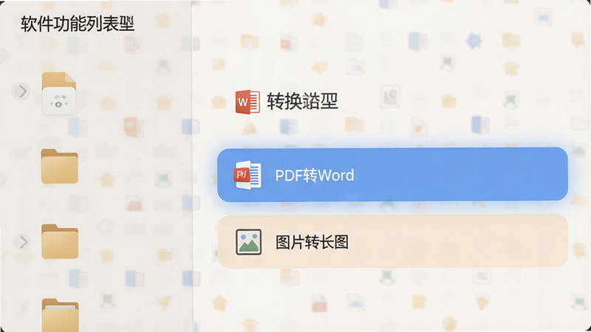The width and height of the screenshot is (591, 332).
Task: Open the sidebar document icon with settings badge
Action: tap(59, 93)
